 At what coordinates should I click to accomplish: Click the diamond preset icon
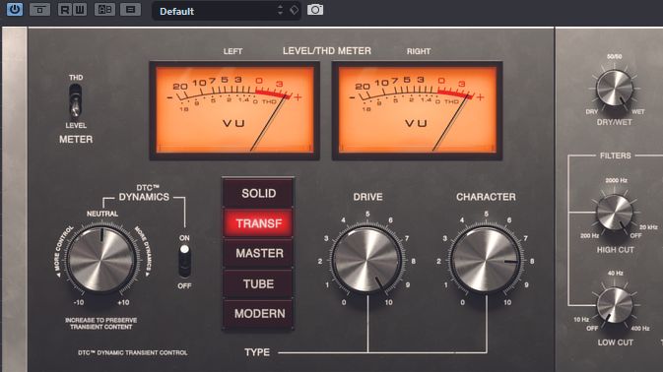[x=295, y=10]
